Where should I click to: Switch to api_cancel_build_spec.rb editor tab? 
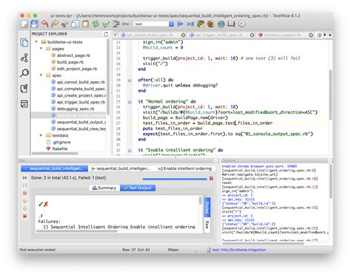coord(150,35)
